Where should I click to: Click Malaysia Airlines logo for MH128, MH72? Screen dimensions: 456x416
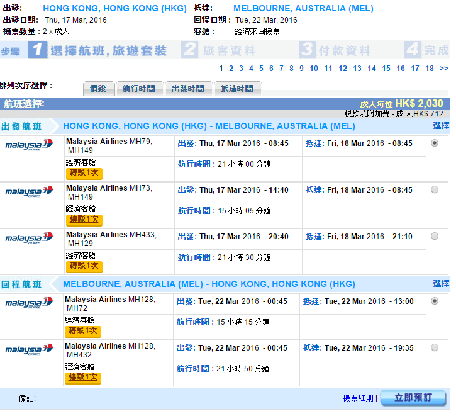point(30,303)
